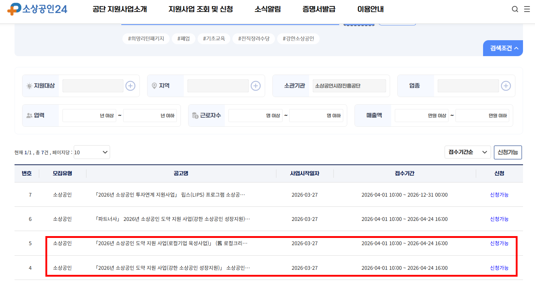Click the 모집유형 column header
The height and width of the screenshot is (281, 535).
click(62, 173)
